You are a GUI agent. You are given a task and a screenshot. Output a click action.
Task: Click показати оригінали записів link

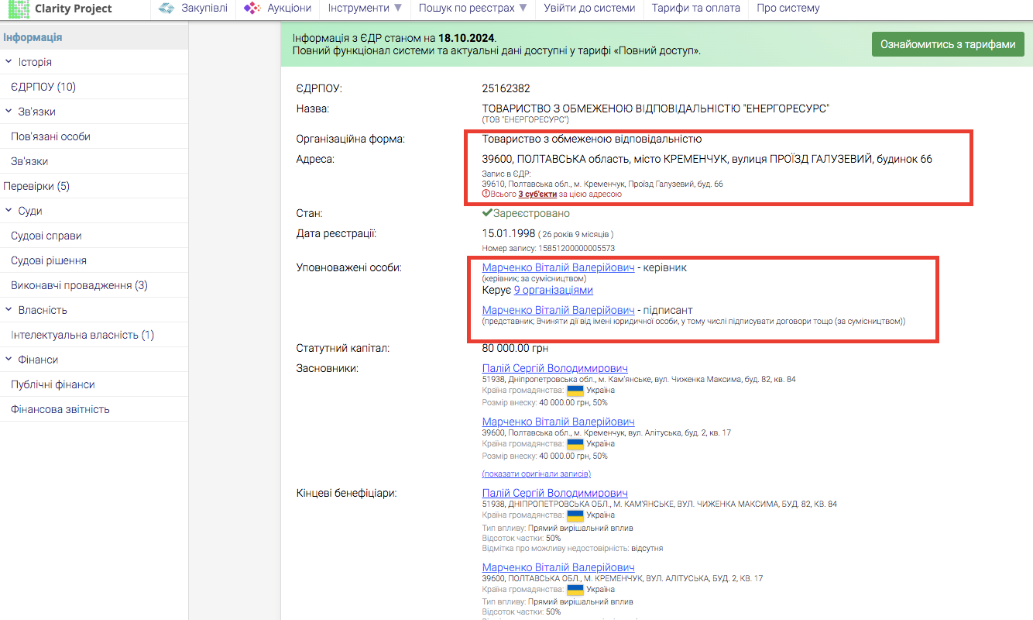536,474
